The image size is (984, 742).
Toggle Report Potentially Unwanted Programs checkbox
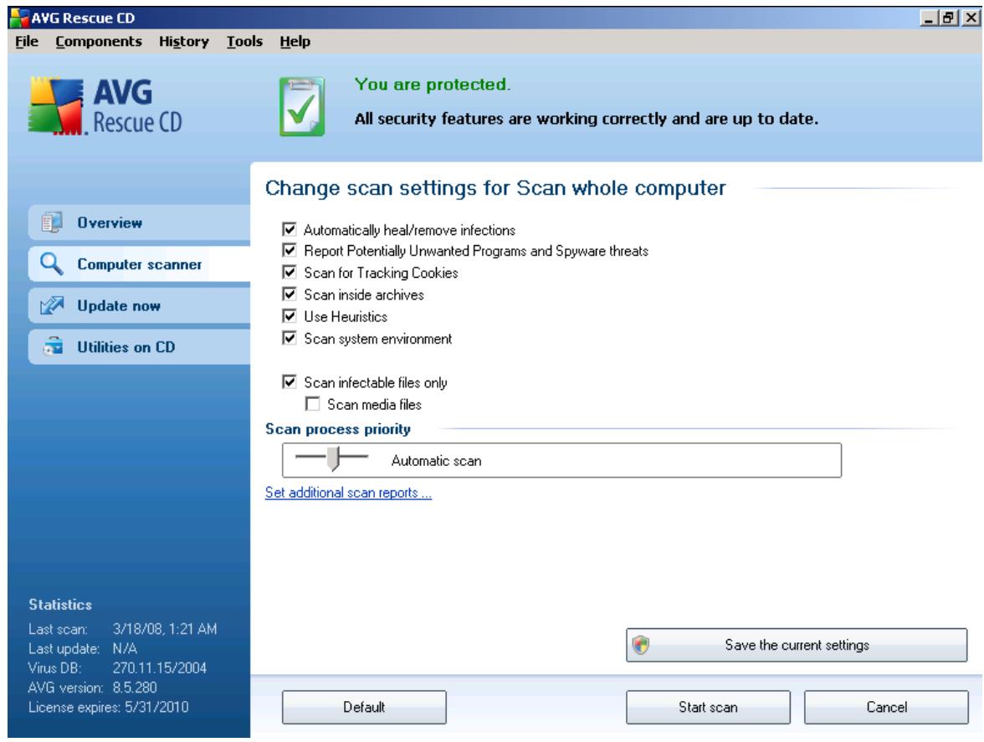tap(290, 251)
